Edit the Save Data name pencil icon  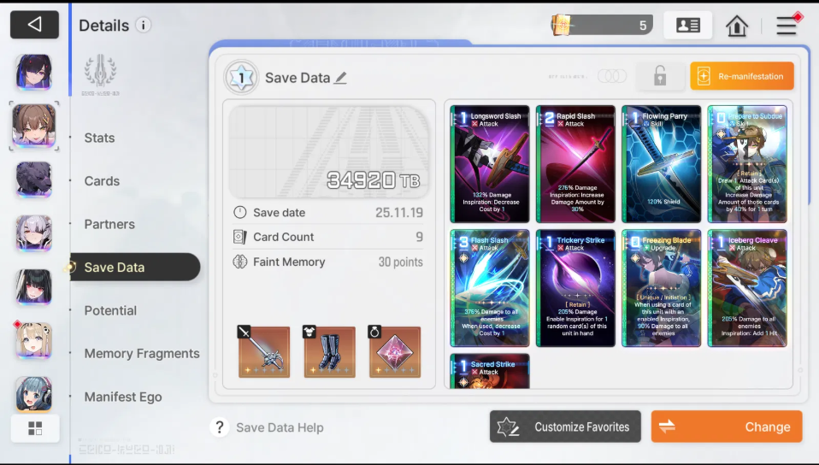340,78
